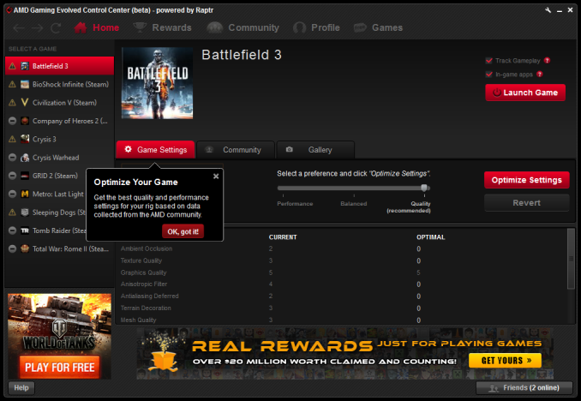Click the Anisotropic Filter setting row
The image size is (581, 401).
click(342, 284)
